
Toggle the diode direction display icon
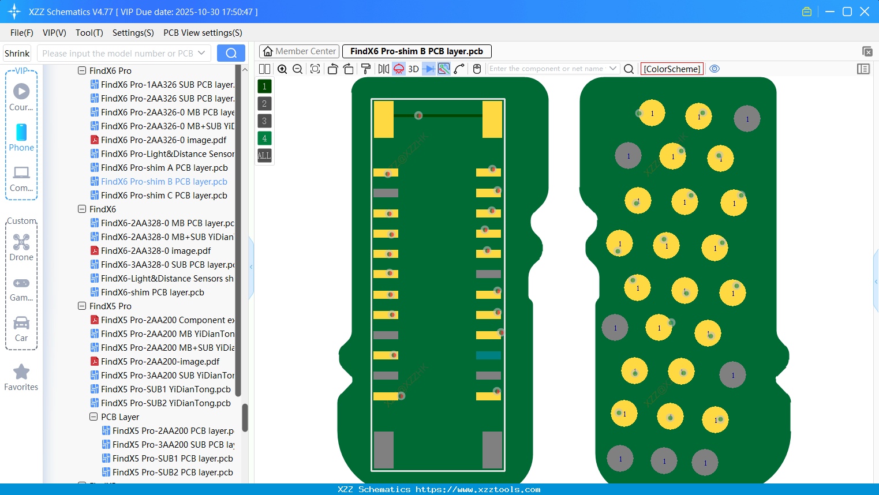point(429,69)
